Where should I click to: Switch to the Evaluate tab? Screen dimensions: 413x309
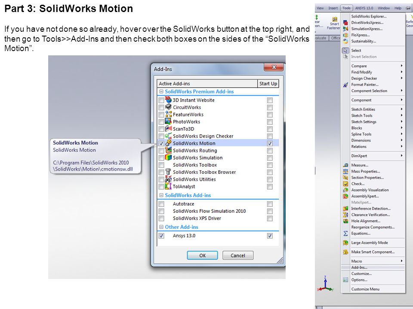pos(321,38)
